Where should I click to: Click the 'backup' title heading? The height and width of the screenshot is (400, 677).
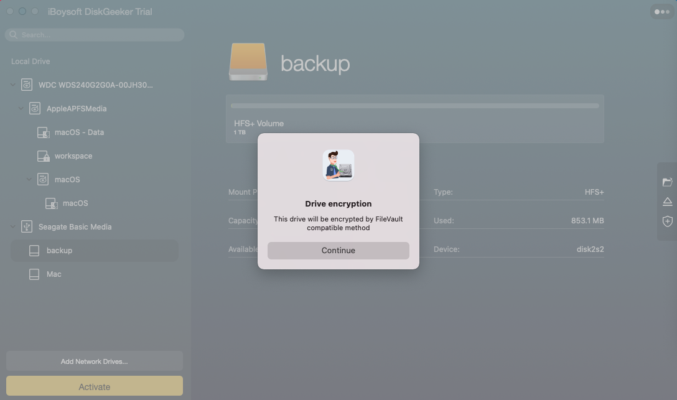tap(315, 63)
